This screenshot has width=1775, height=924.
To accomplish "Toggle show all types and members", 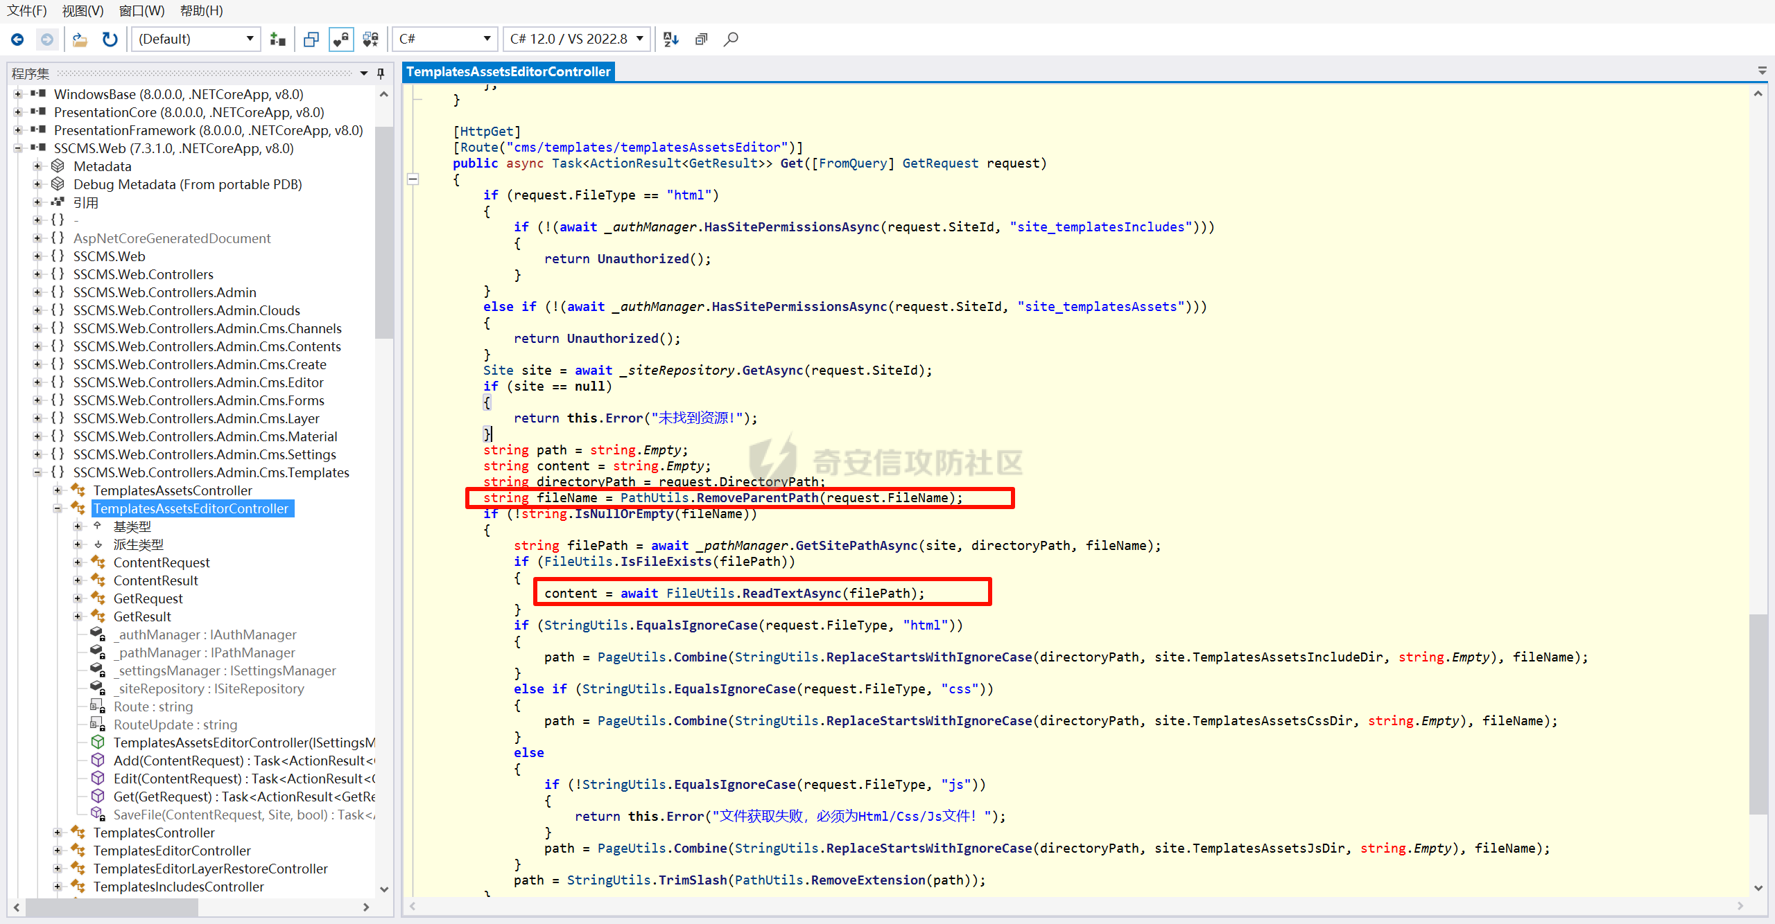I will pos(371,39).
